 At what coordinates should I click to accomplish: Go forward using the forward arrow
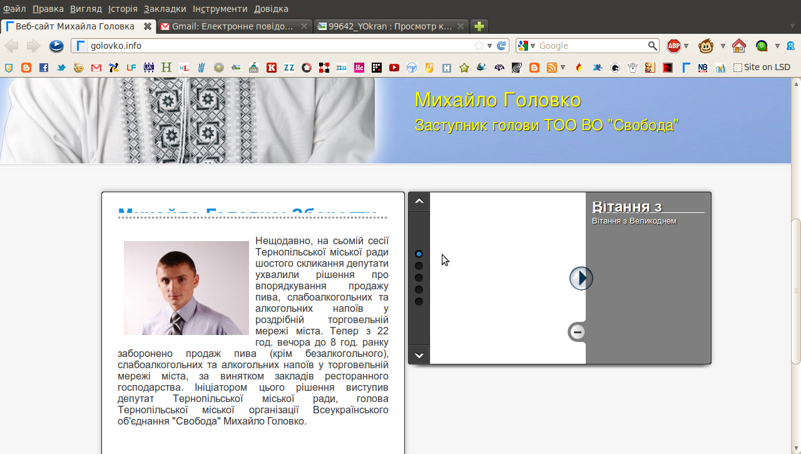point(33,46)
